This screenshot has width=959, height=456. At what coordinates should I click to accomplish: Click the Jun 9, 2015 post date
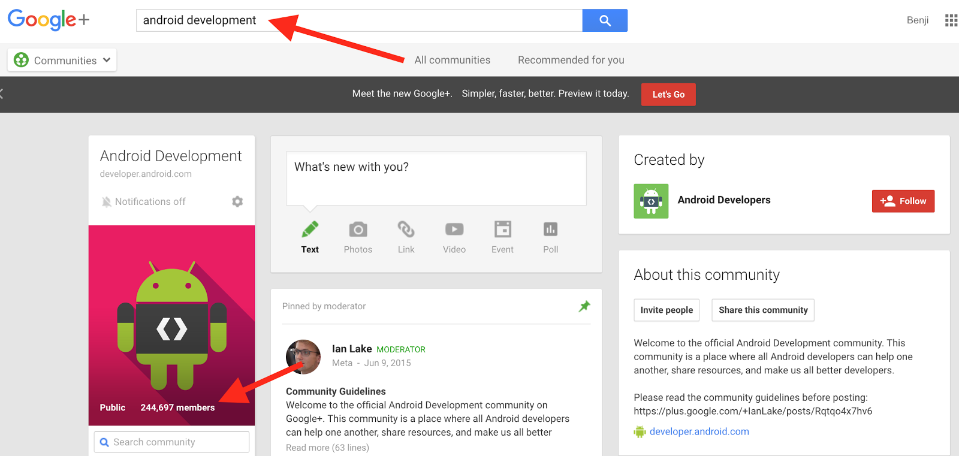tap(388, 363)
